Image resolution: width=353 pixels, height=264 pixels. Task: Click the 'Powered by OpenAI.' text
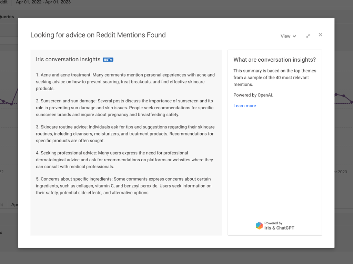pyautogui.click(x=253, y=95)
